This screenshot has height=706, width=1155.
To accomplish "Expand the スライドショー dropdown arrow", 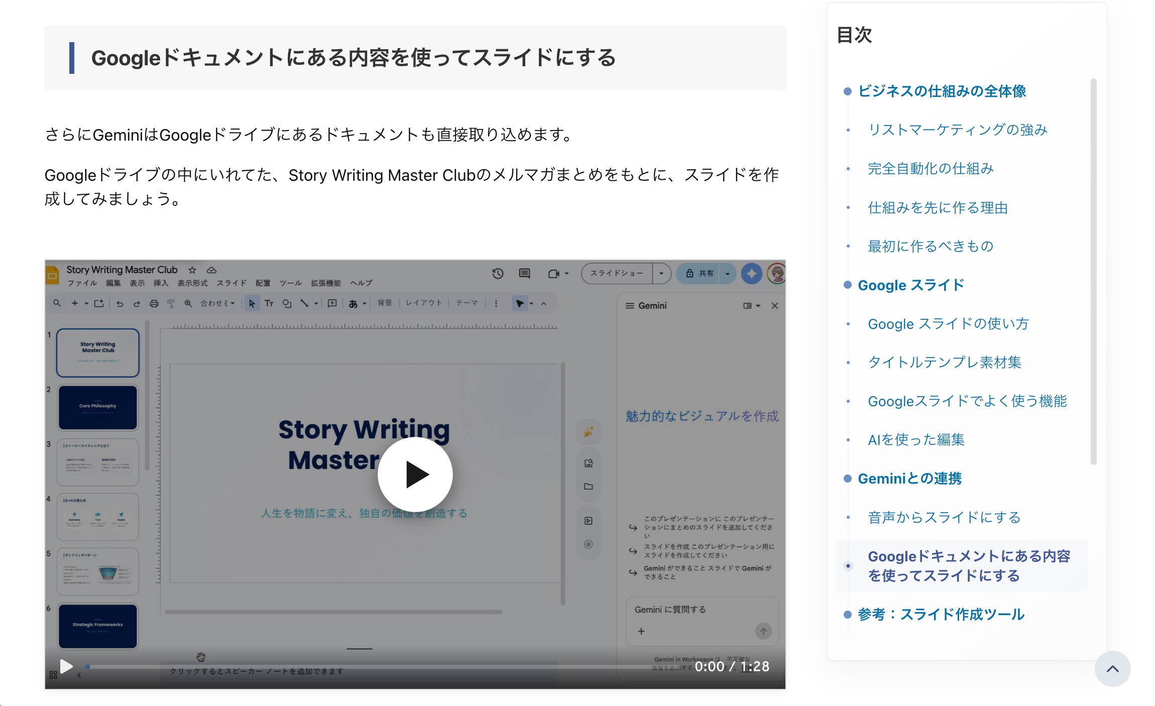I will pyautogui.click(x=661, y=274).
